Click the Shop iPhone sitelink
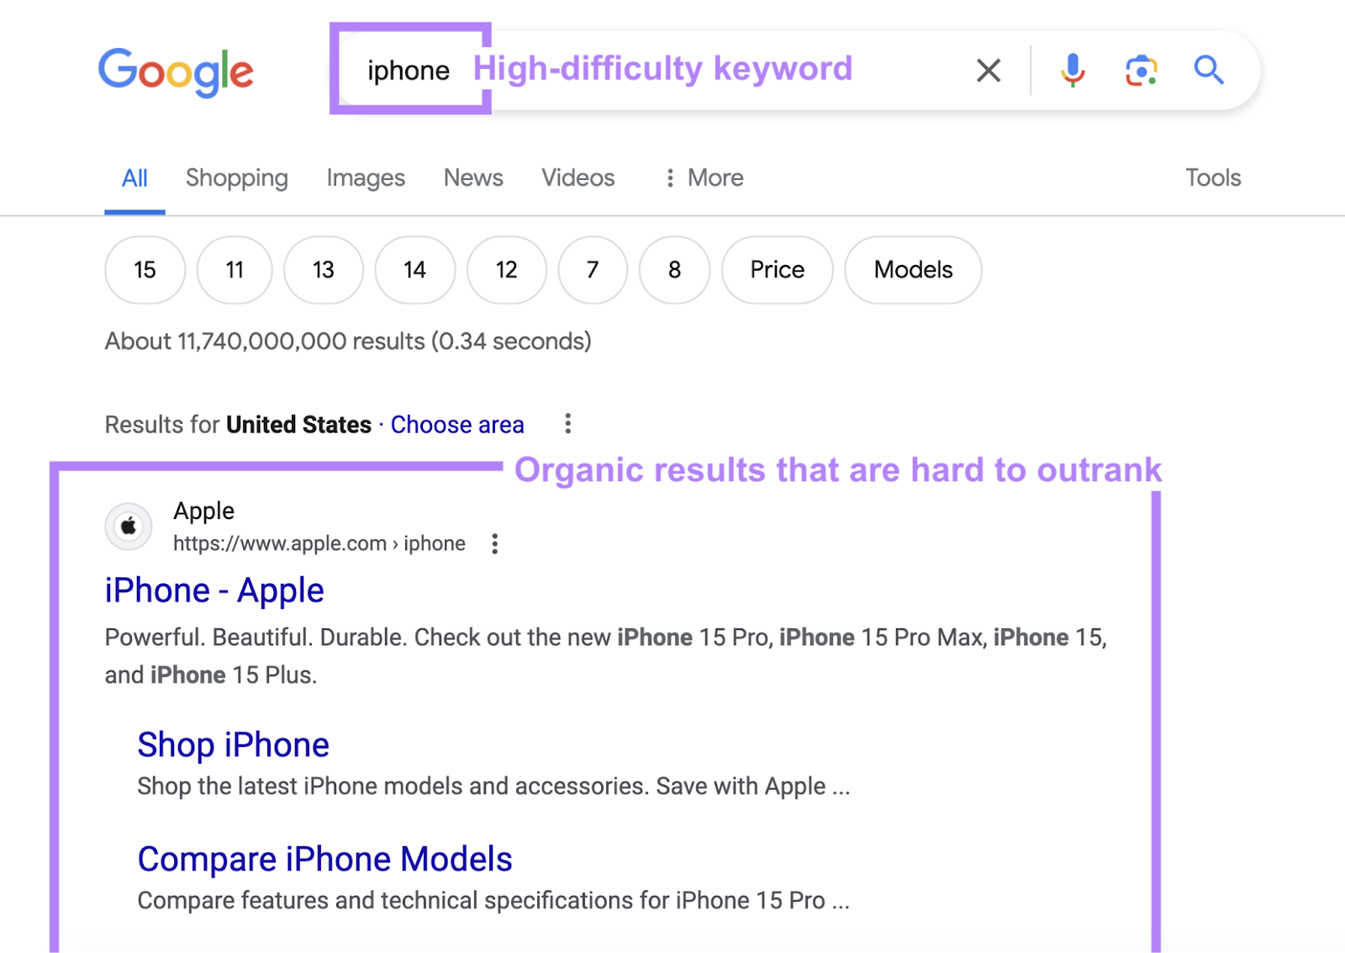The image size is (1345, 953). pos(233,744)
